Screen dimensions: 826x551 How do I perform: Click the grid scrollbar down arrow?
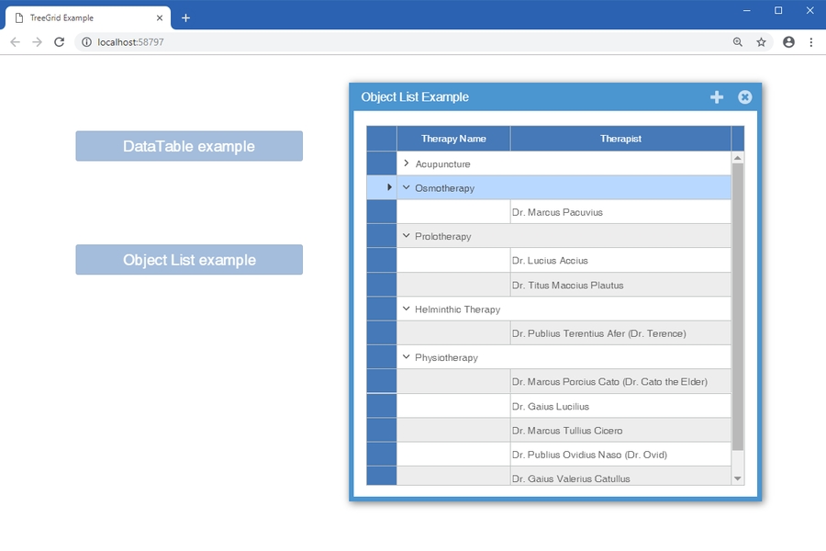coord(737,478)
